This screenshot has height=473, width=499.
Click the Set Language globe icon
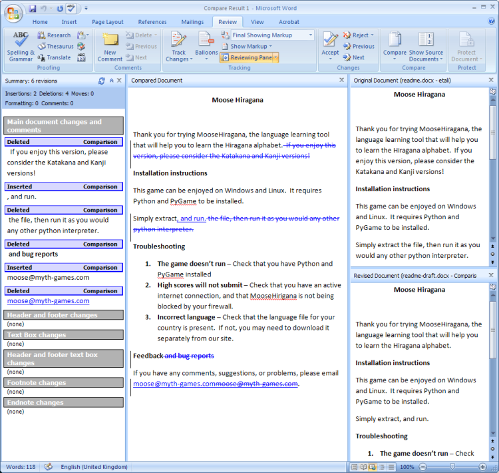(81, 46)
